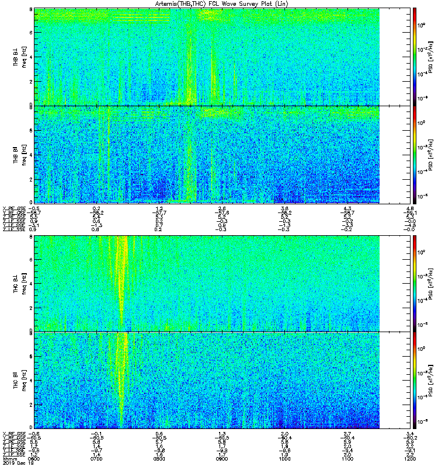Click the -57.7 Y_RE_GSE value under THB panels
The height and width of the screenshot is (467, 438).
[159, 212]
